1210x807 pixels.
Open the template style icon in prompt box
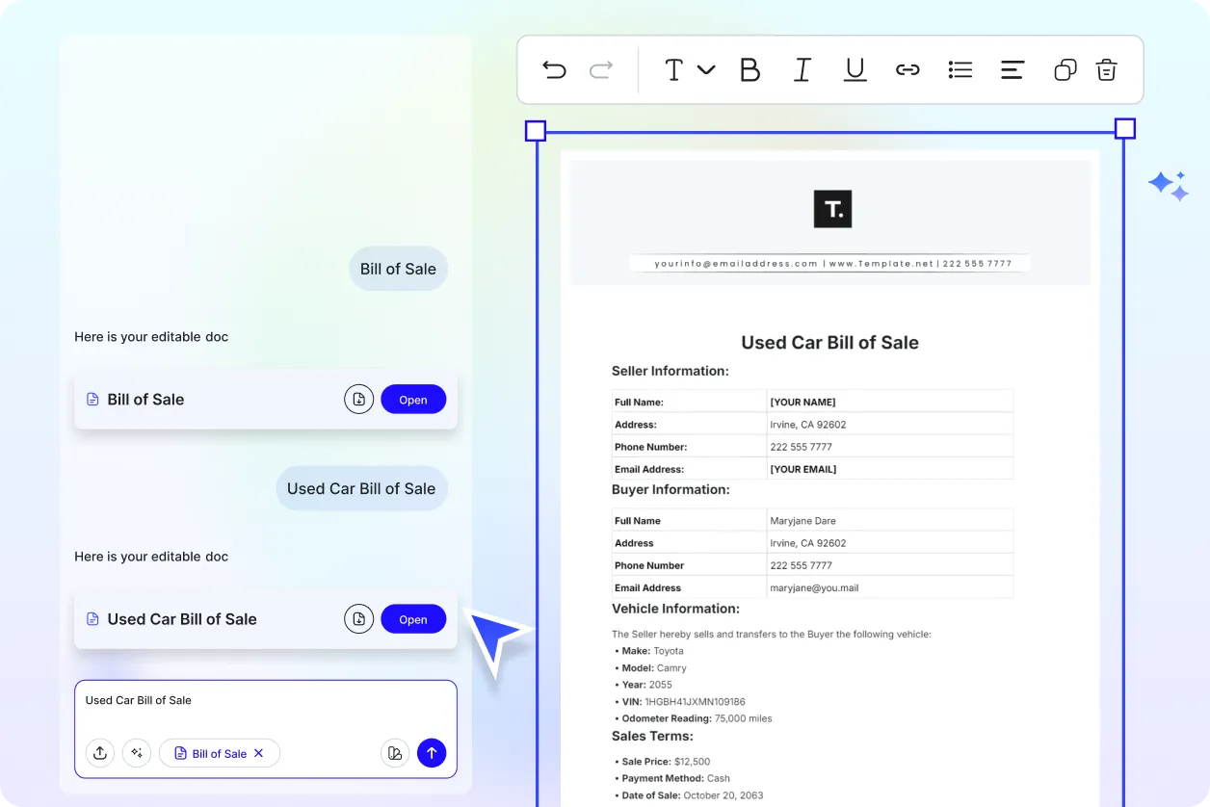point(395,753)
